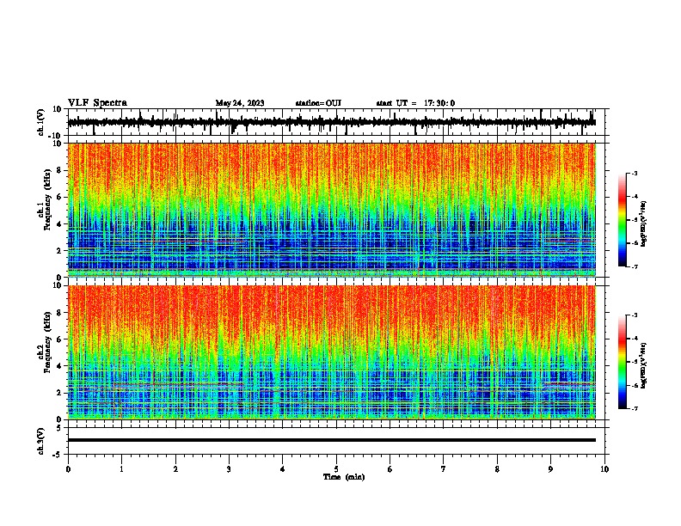
Task: Click the "Time (min)" axis title
Action: pos(344,477)
